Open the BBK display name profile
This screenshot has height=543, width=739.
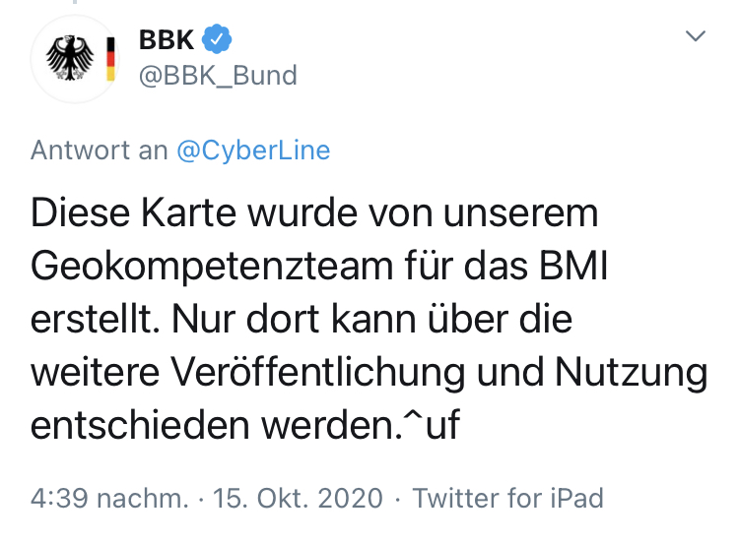(167, 40)
